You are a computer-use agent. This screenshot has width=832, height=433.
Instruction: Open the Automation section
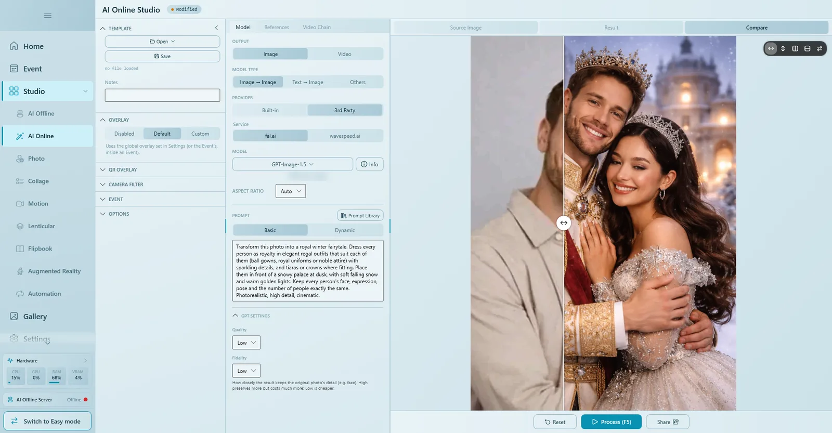(x=48, y=294)
